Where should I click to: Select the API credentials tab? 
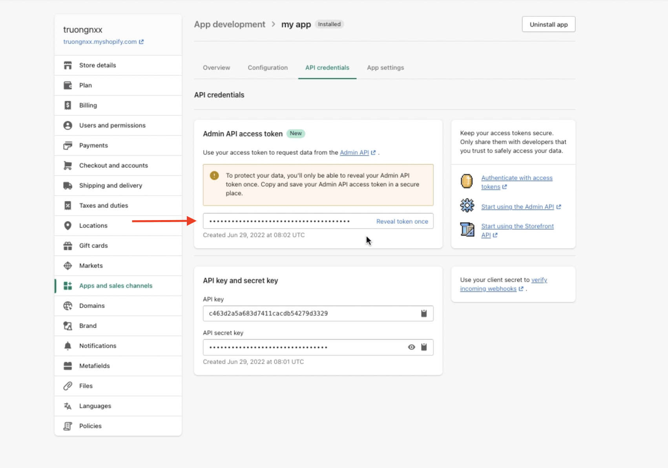[x=327, y=68]
